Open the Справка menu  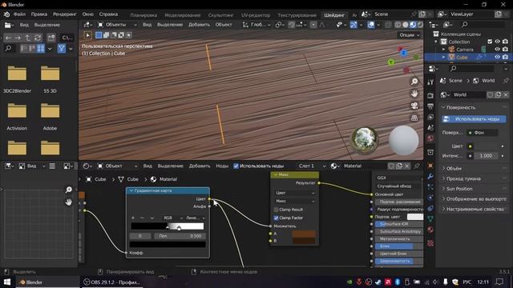click(108, 14)
